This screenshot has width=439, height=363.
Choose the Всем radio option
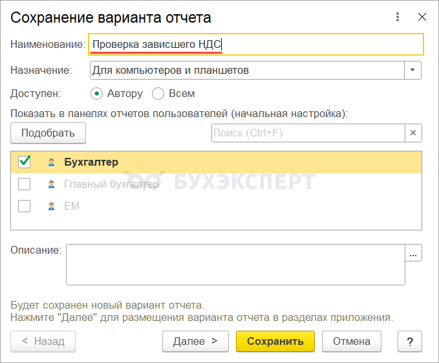[158, 93]
